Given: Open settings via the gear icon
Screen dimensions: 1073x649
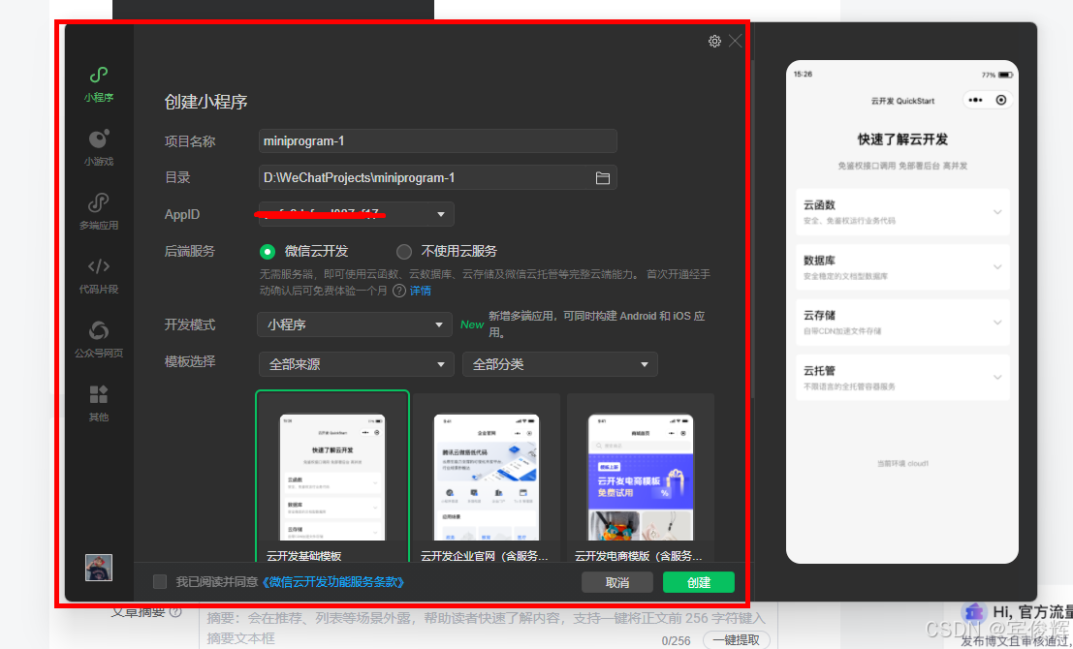Looking at the screenshot, I should [x=714, y=41].
